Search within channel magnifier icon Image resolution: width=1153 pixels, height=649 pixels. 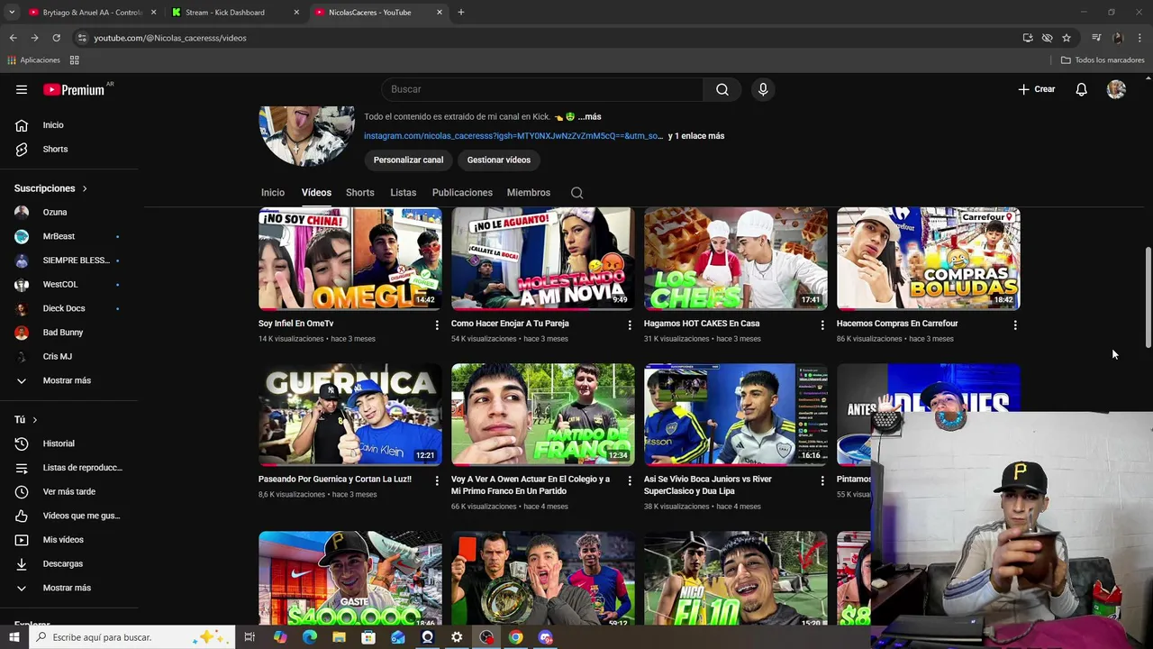click(577, 193)
